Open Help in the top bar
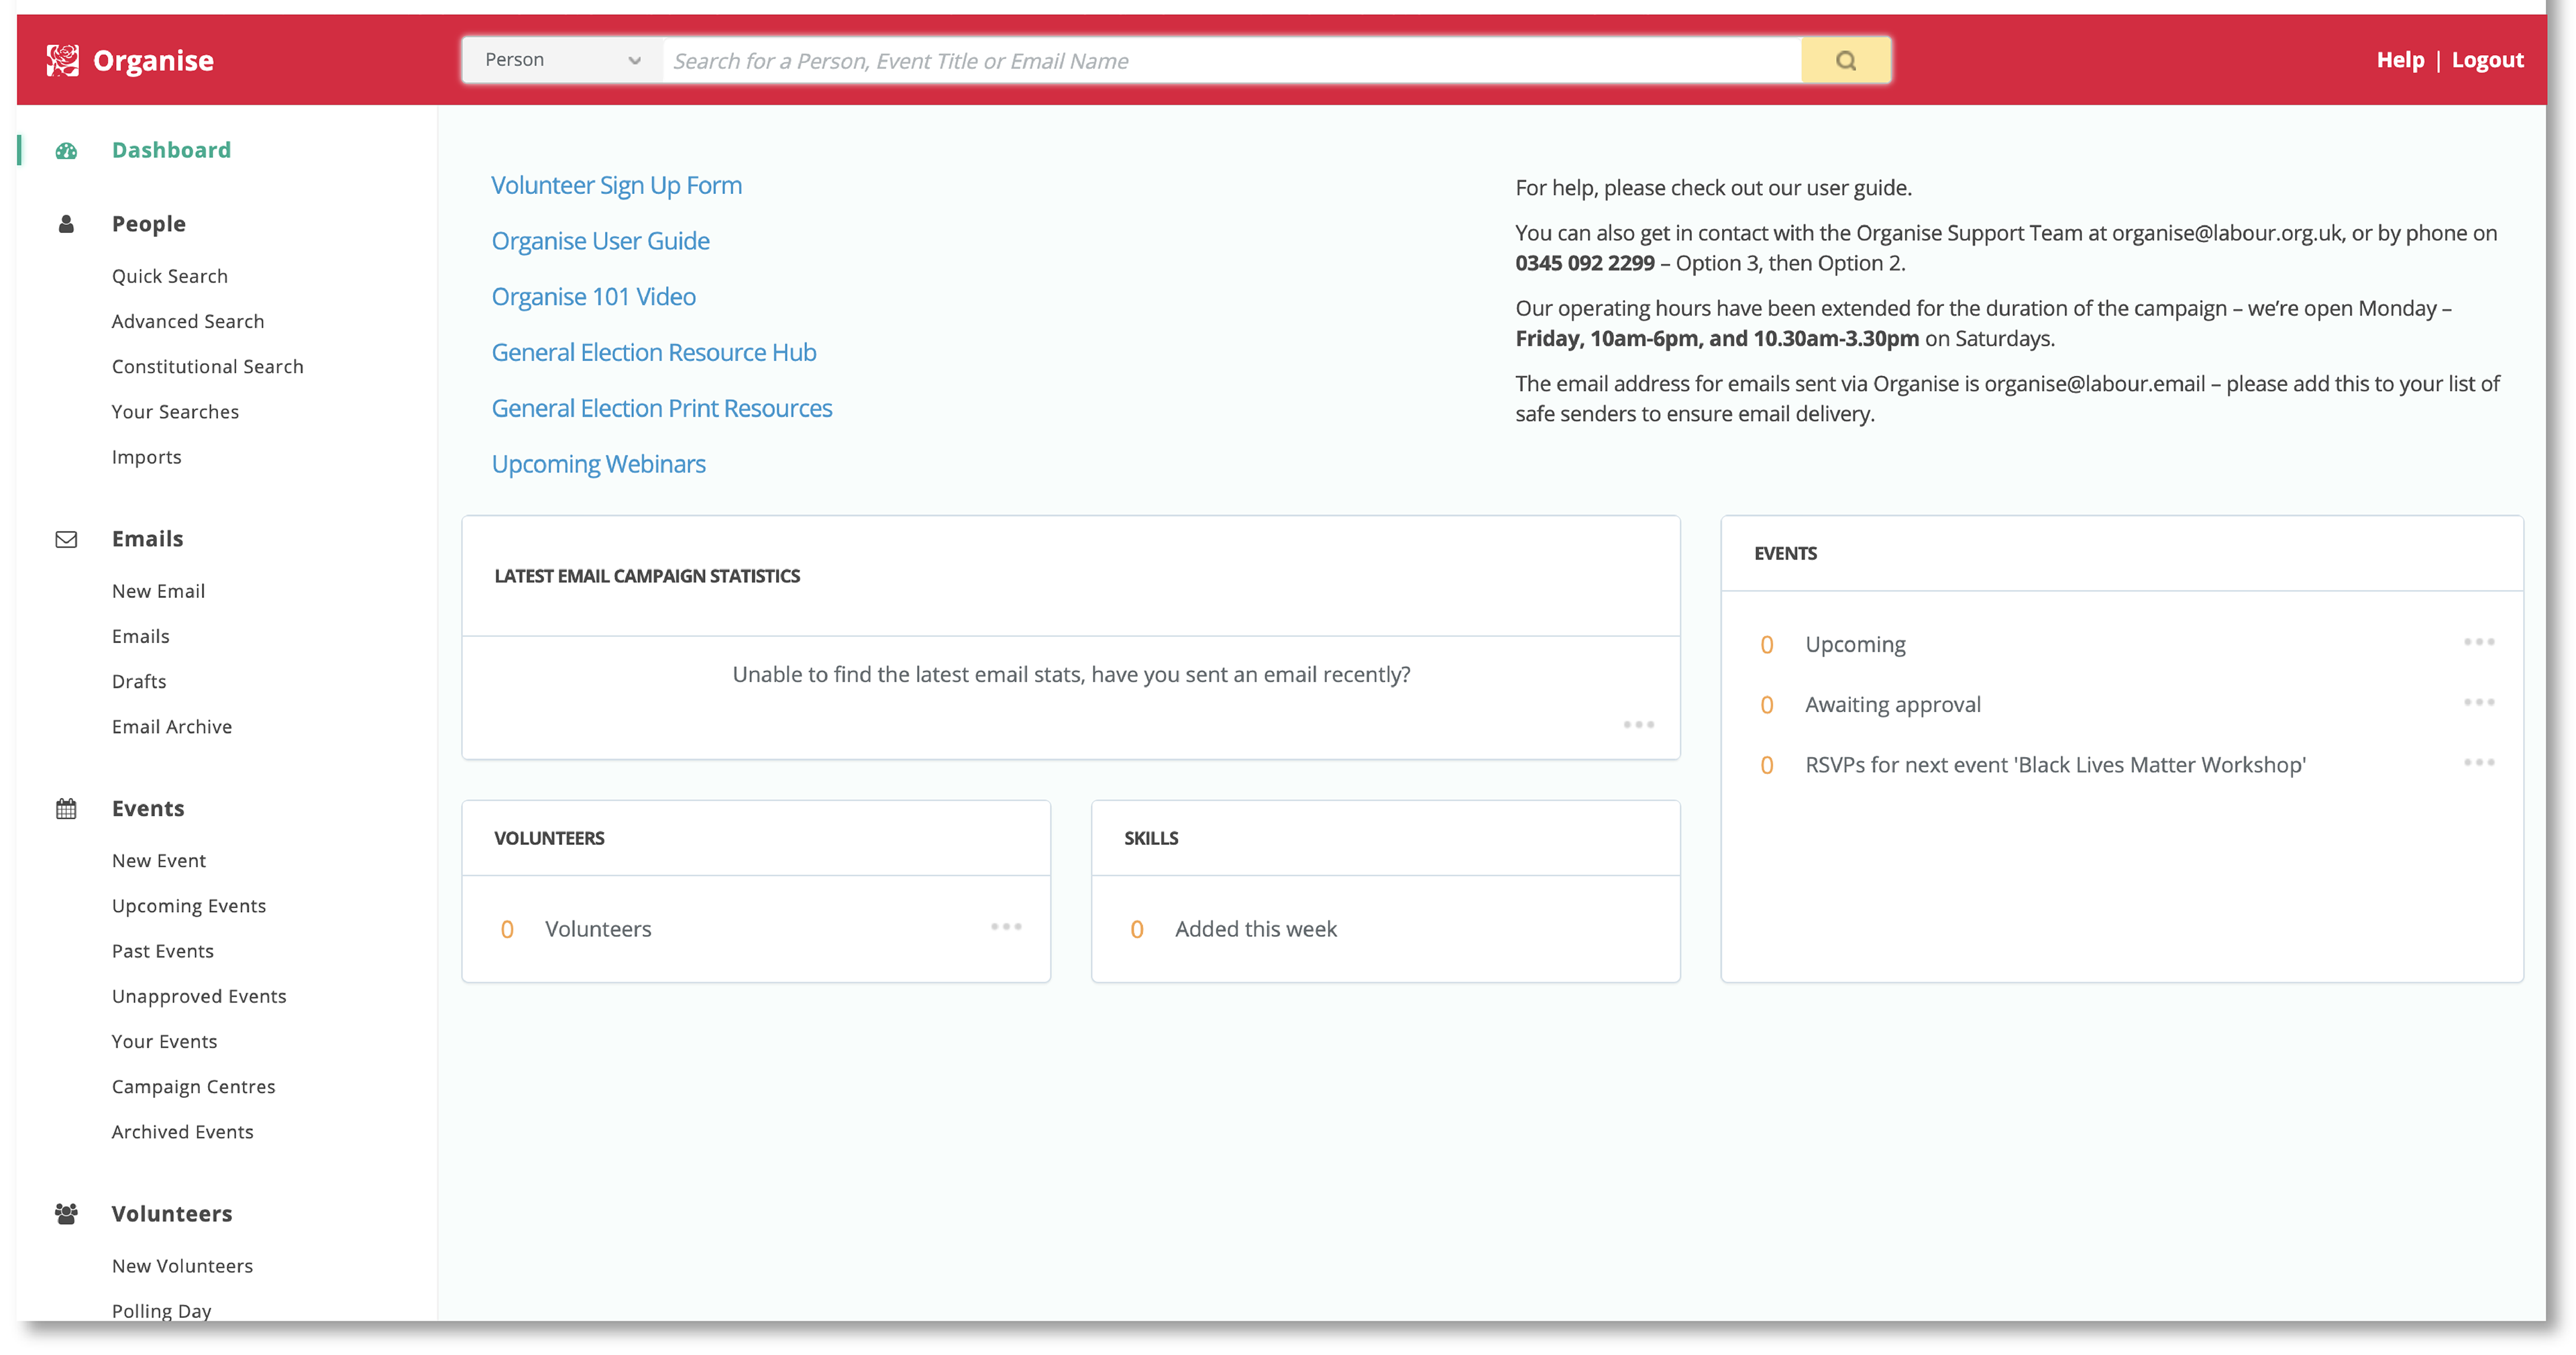 [x=2400, y=60]
